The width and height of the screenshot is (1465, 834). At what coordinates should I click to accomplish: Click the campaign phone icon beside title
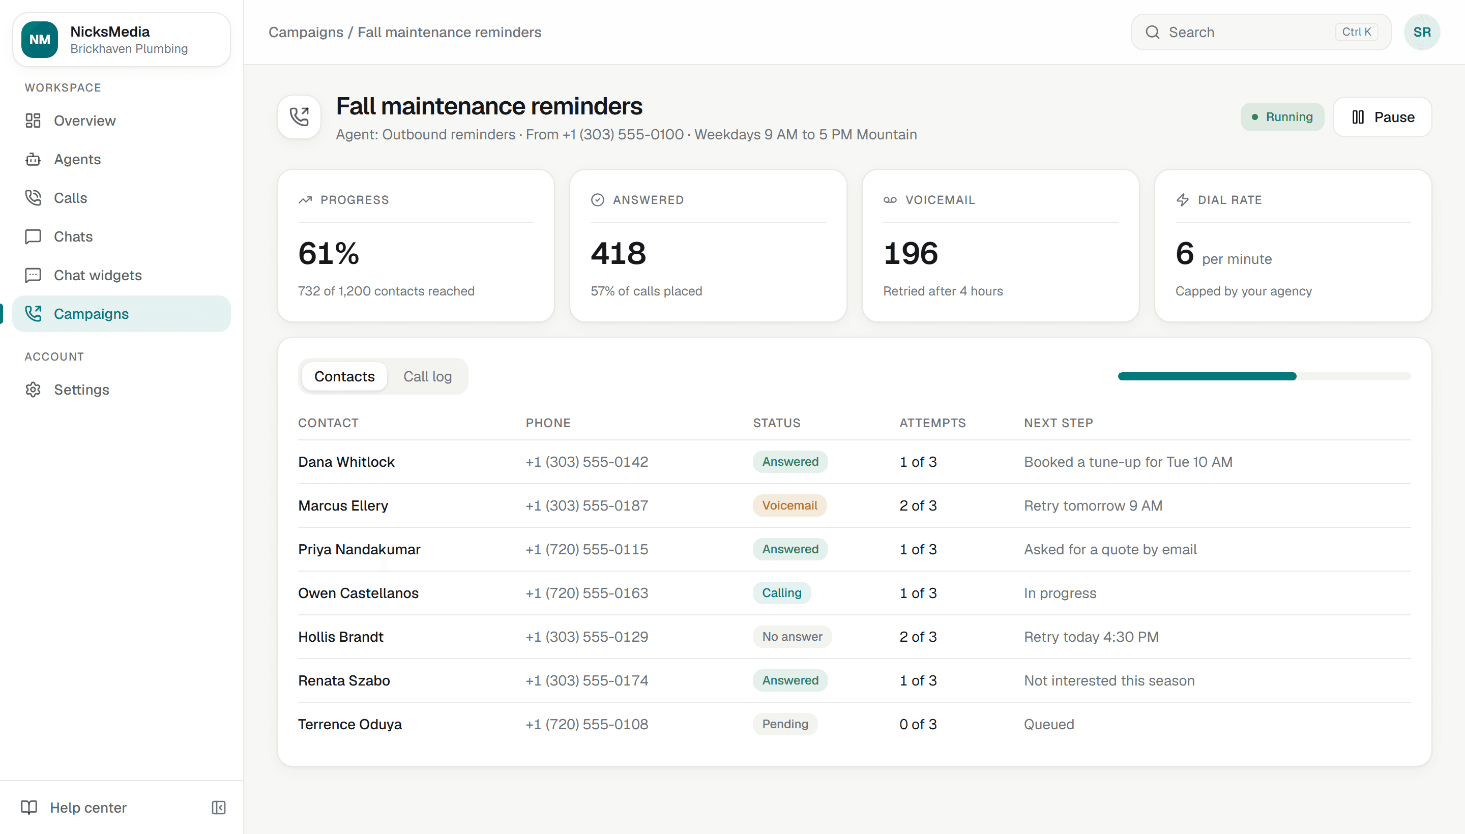tap(299, 117)
